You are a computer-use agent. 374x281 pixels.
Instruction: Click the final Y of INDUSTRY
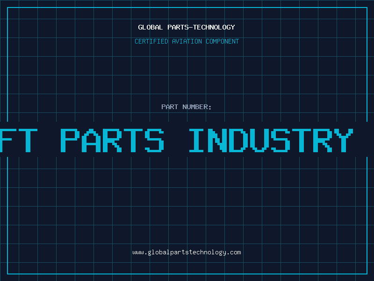coord(344,140)
